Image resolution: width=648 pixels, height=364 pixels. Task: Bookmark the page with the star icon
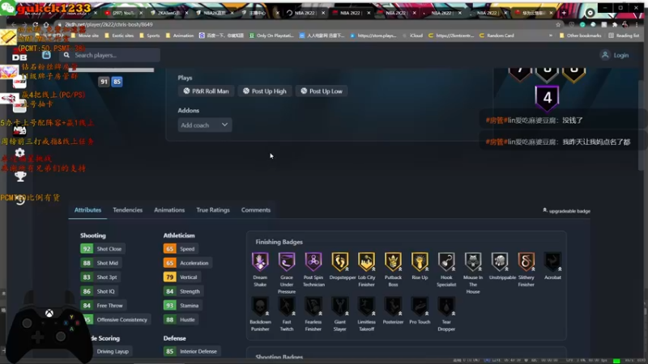click(558, 24)
